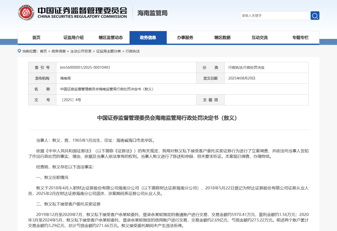Open the 辖区监管动态 navigation tab
Viewport: 337px width, 231px height.
pyautogui.click(x=111, y=38)
